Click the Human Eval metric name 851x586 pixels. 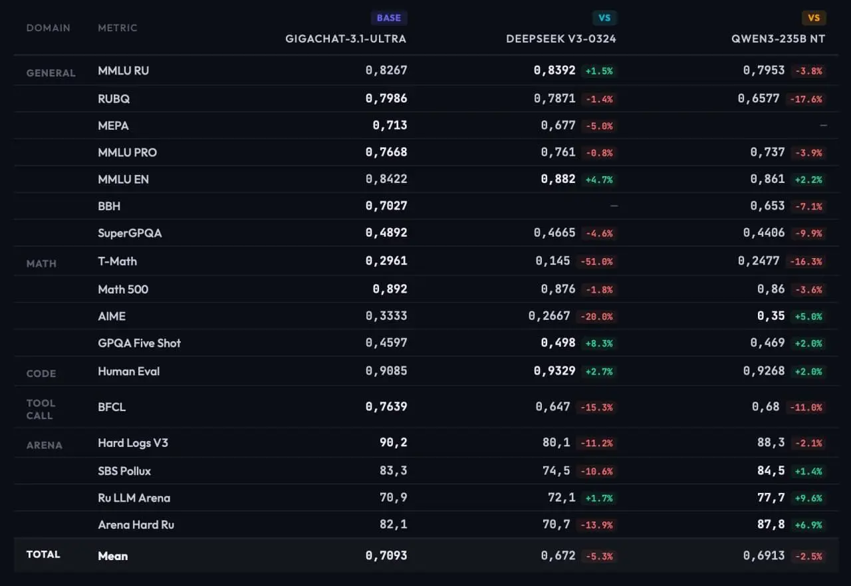129,371
